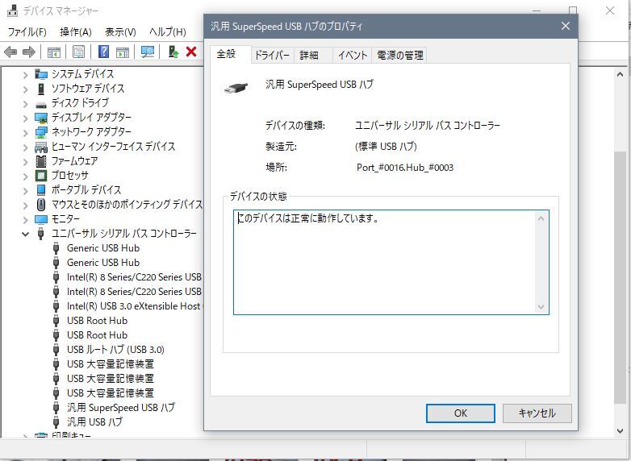The height and width of the screenshot is (461, 631).
Task: Expand the ファームウェア node
Action: coord(25,161)
